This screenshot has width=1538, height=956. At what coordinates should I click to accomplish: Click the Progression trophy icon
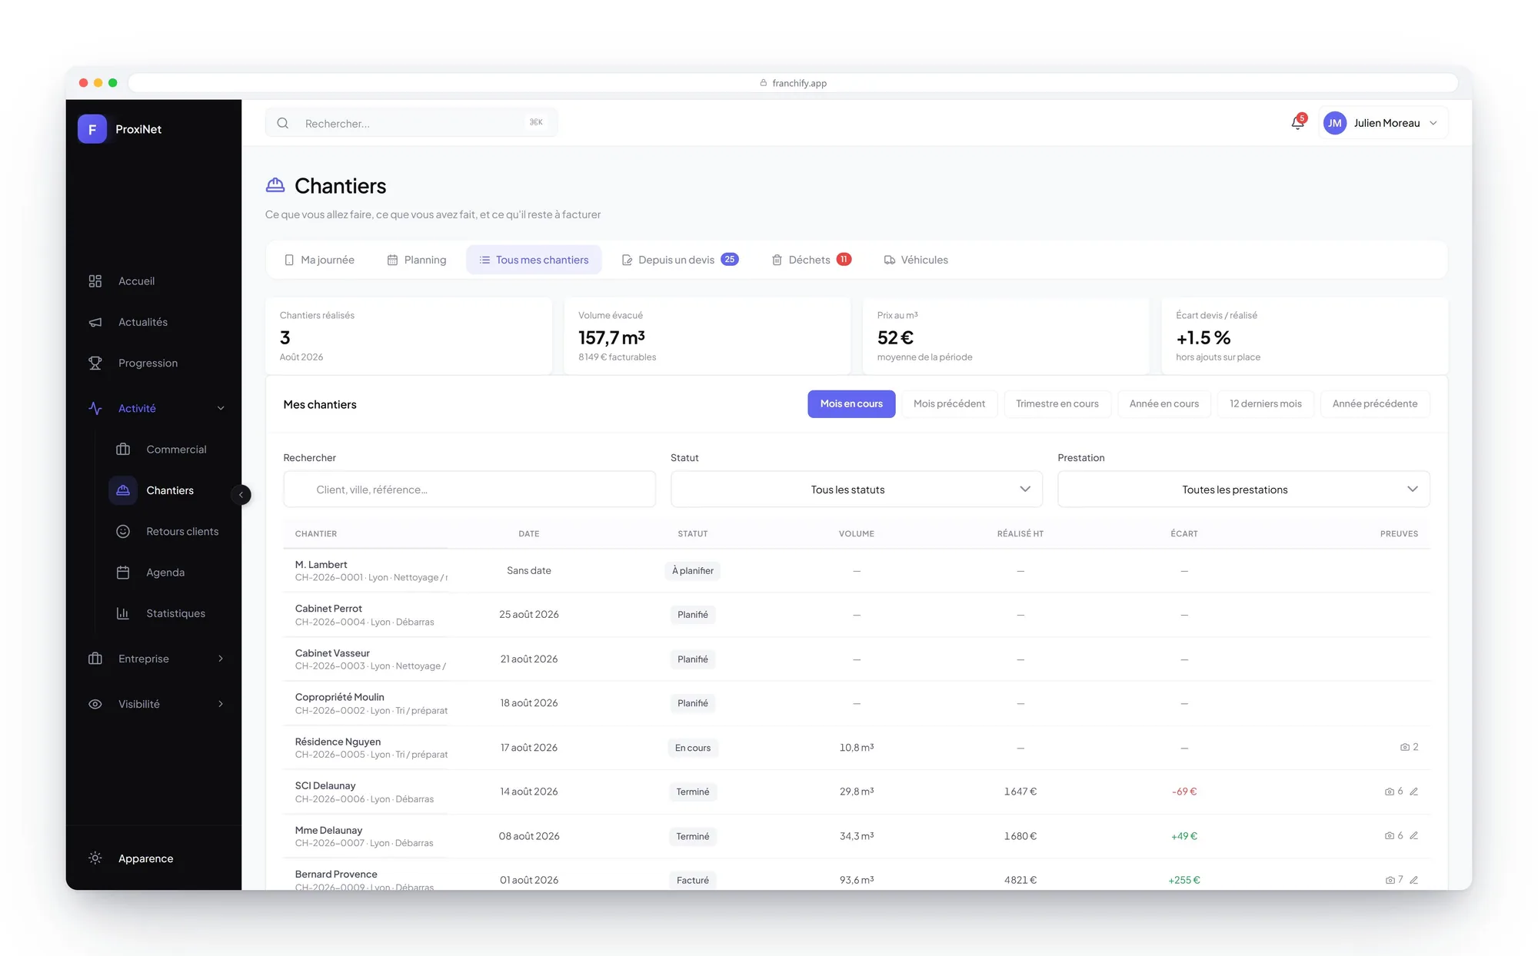95,363
